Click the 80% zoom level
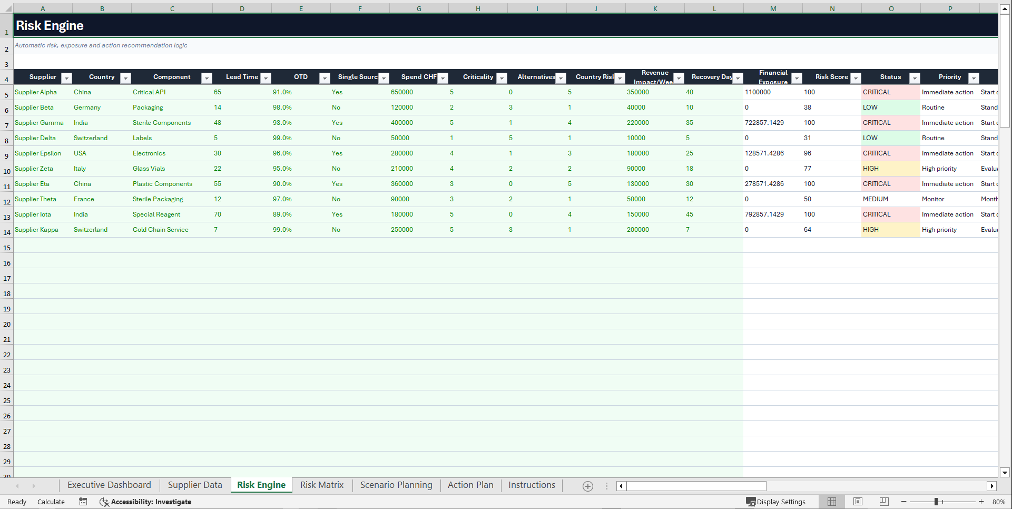The height and width of the screenshot is (509, 1012). (998, 502)
